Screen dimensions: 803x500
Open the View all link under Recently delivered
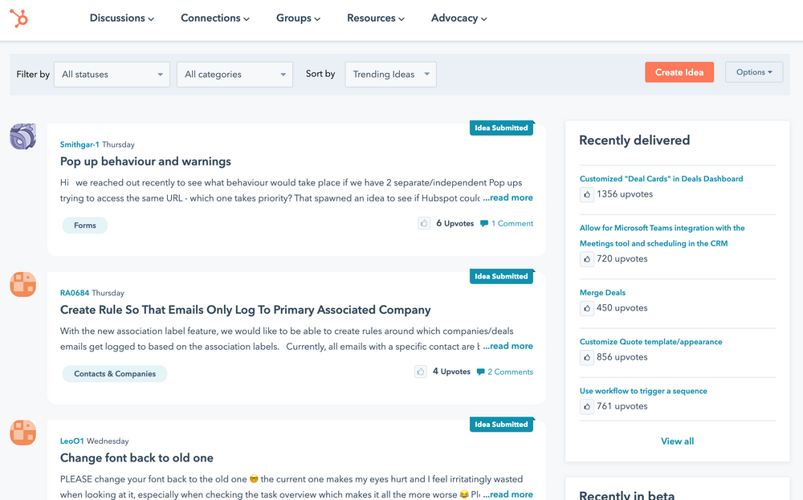(677, 441)
